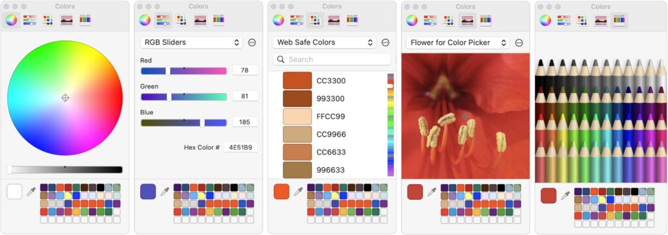The height and width of the screenshot is (235, 668).
Task: Pick eyedropper tool in the color wheel window
Action: (x=31, y=191)
